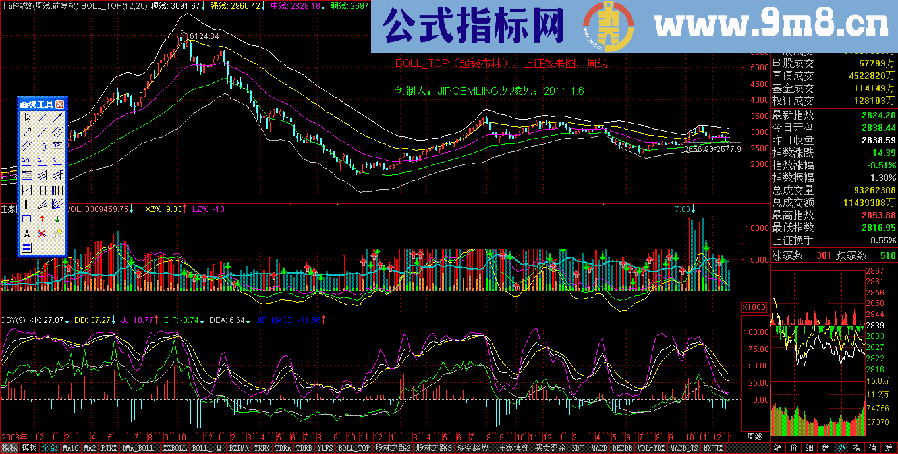The image size is (898, 454).
Task: Select the GP golden ratio tool
Action: point(57,145)
